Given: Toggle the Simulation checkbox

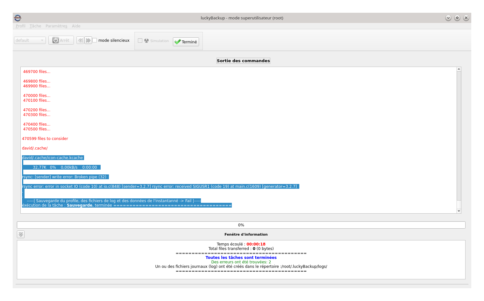Looking at the screenshot, I should [x=140, y=40].
